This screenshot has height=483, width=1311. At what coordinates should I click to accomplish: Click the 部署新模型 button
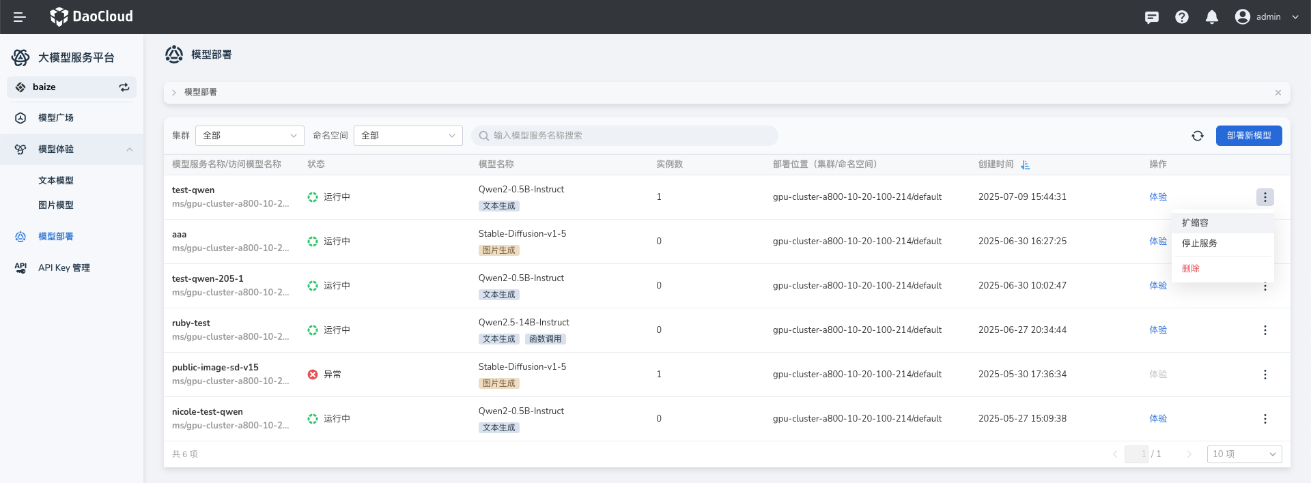pos(1248,136)
